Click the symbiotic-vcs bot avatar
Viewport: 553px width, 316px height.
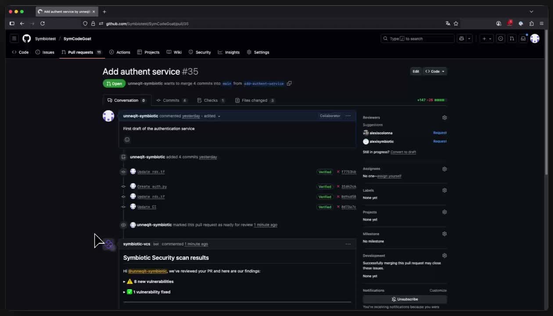pyautogui.click(x=109, y=244)
